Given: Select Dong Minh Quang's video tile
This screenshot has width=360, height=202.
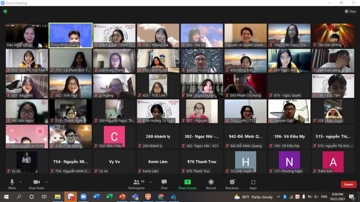Looking at the screenshot, I should [71, 35].
